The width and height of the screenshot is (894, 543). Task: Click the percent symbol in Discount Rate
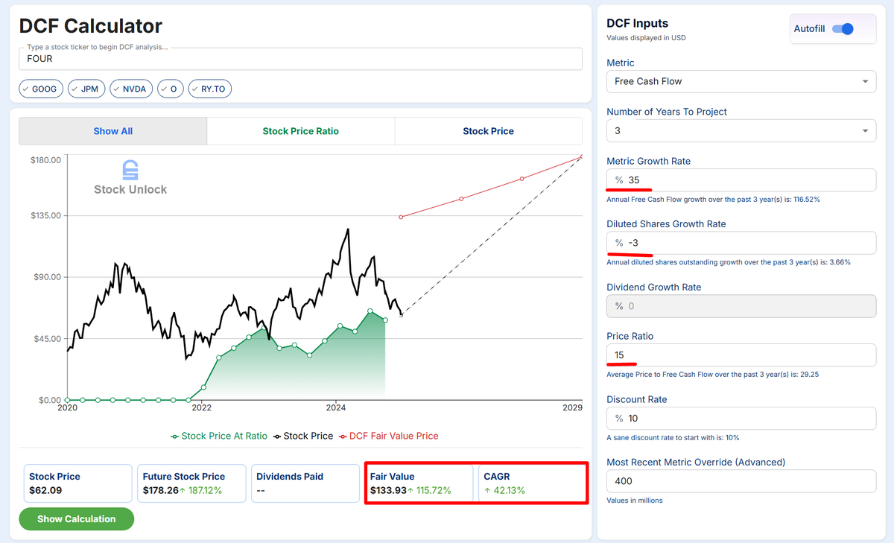tap(619, 419)
